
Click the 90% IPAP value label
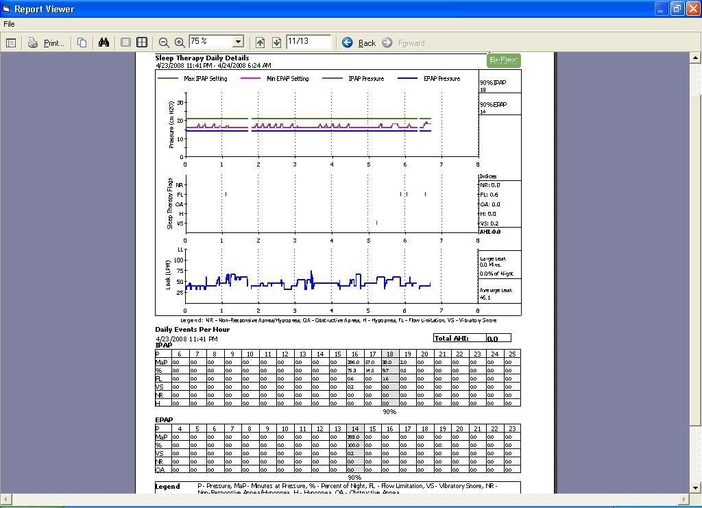tap(493, 86)
